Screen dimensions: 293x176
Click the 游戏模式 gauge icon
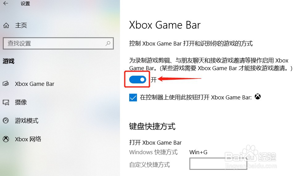(x=6, y=120)
